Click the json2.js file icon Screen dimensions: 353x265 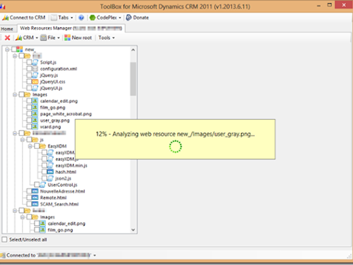point(51,179)
